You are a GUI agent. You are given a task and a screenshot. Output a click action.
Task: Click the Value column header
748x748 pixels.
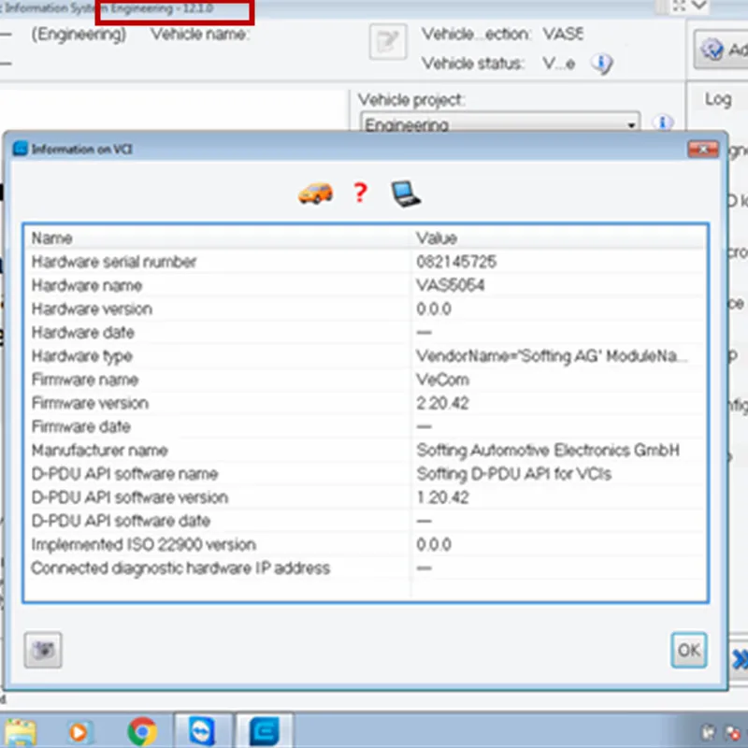(x=437, y=238)
